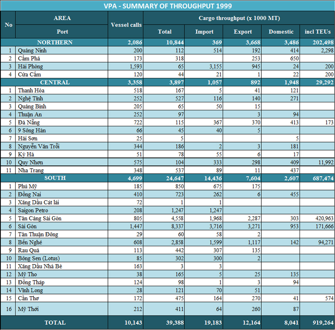The image size is (335, 330).
Task: Click the table title VPA Summary of Throughput 1999
Action: (x=167, y=6)
